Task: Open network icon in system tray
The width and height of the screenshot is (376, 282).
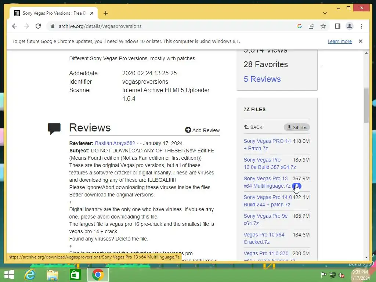Action: click(333, 275)
